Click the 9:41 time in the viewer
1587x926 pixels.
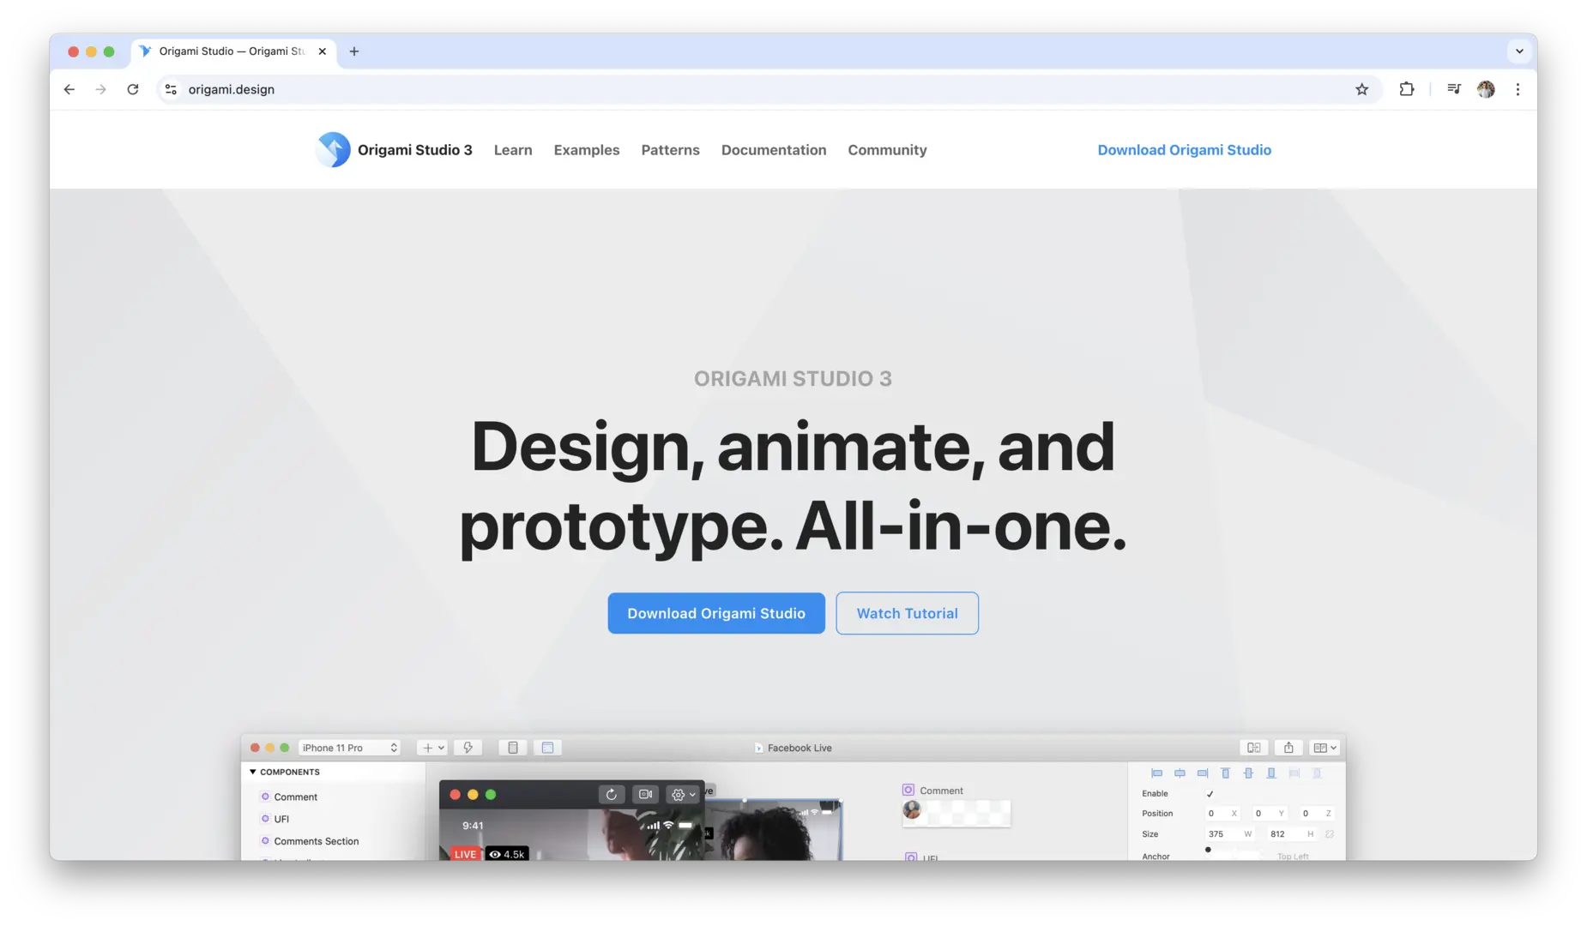(x=473, y=826)
